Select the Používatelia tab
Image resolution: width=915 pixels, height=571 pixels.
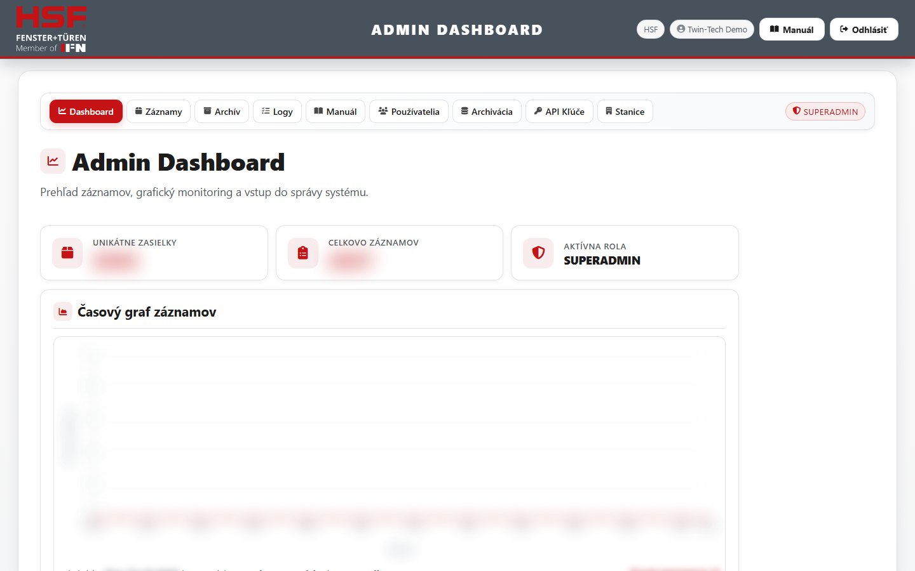coord(409,112)
